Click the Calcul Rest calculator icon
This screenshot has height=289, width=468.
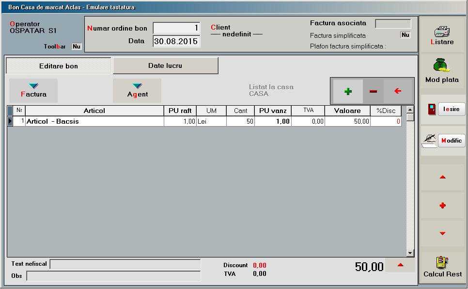tap(442, 262)
